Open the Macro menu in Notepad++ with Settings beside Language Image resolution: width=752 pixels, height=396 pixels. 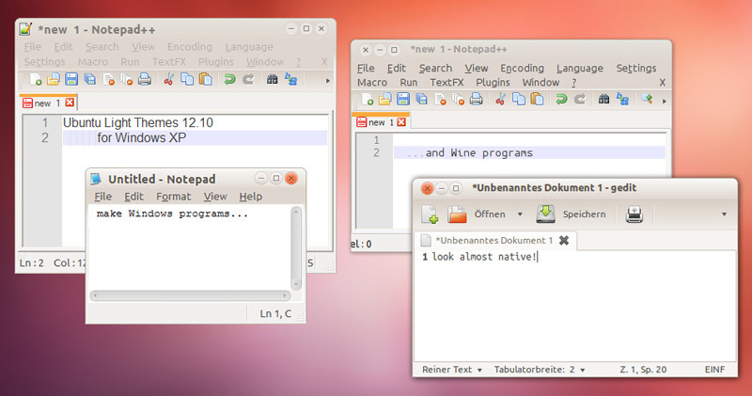pos(371,83)
